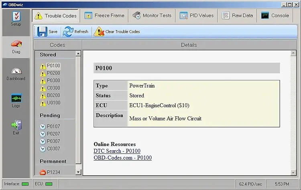Select pending code P0107
This screenshot has width=301, height=190.
coord(53,126)
